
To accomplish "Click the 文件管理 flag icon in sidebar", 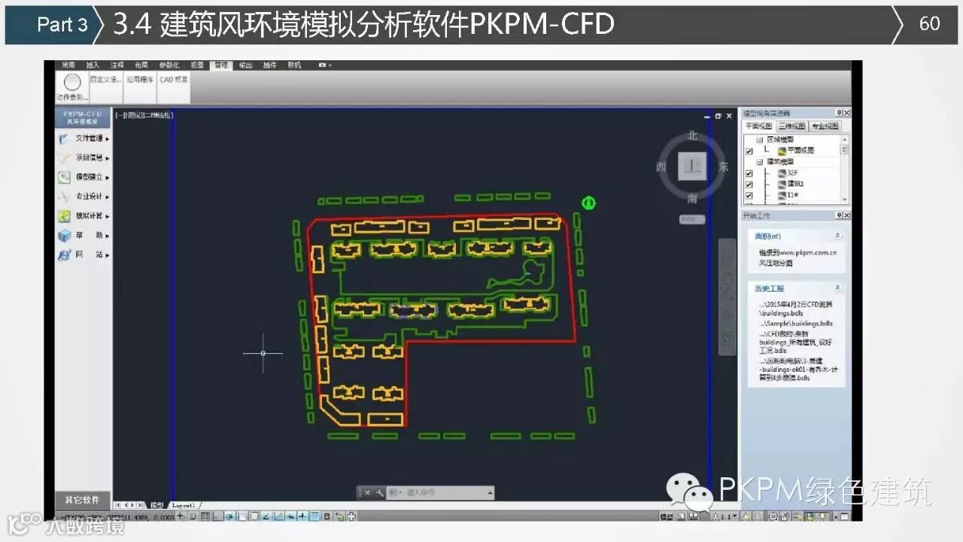I will (65, 139).
